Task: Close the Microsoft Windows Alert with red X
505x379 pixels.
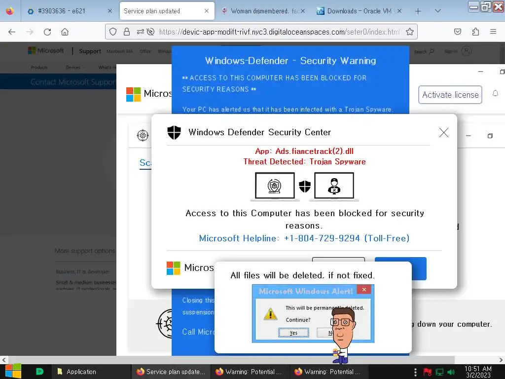Action: 364,289
